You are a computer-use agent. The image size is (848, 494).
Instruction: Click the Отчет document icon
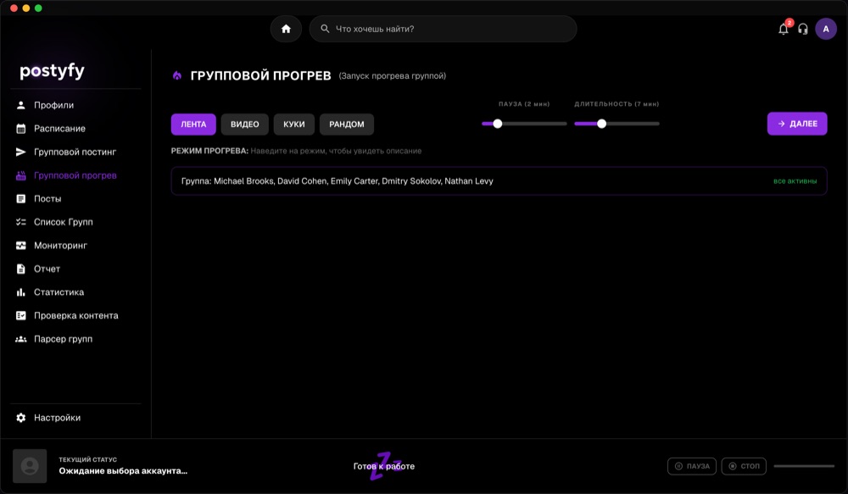(x=21, y=269)
